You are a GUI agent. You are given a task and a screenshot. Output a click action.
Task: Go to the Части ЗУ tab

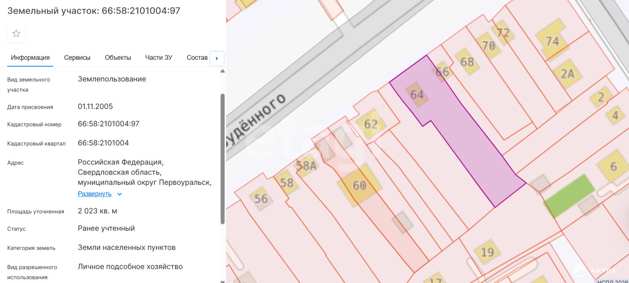(x=158, y=58)
